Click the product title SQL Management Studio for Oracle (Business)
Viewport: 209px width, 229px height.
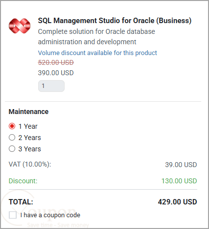point(115,21)
